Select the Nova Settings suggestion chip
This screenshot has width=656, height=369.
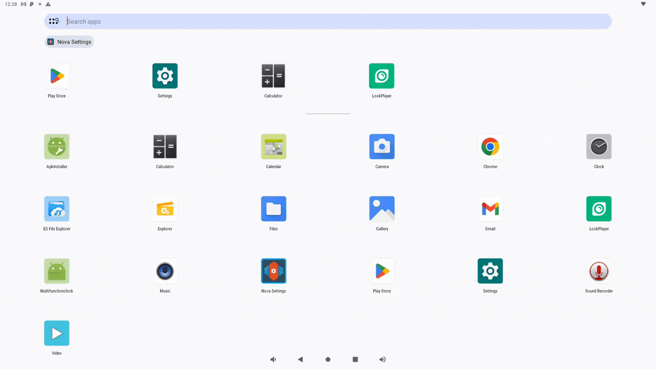(x=69, y=42)
